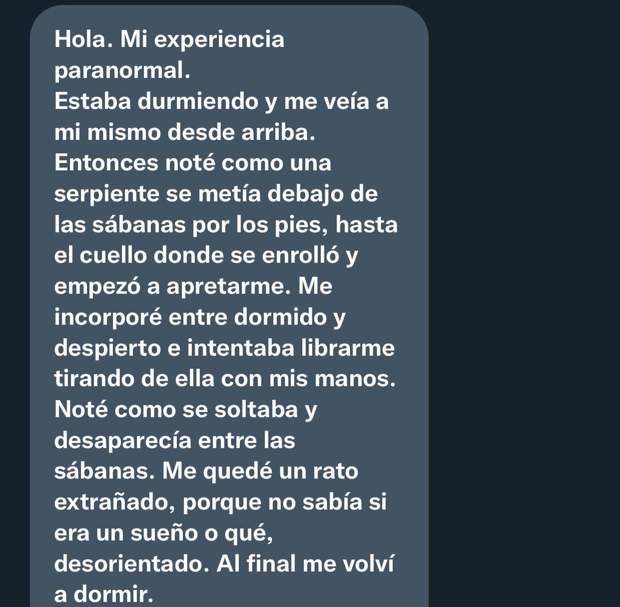Click the word "desorientado" near the end
620x607 pixels.
[131, 565]
